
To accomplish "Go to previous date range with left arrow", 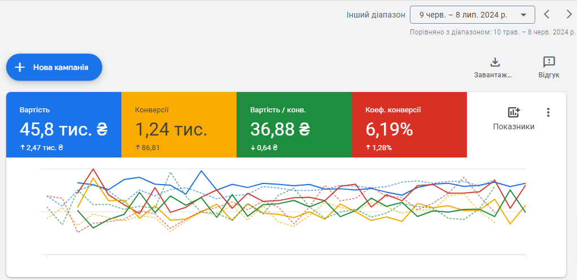I will coord(547,15).
